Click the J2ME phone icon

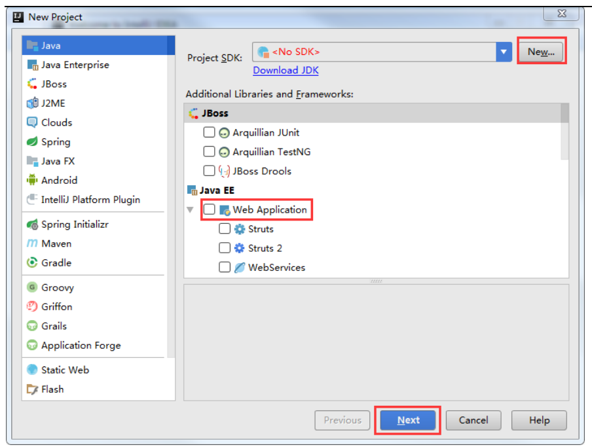pos(33,103)
